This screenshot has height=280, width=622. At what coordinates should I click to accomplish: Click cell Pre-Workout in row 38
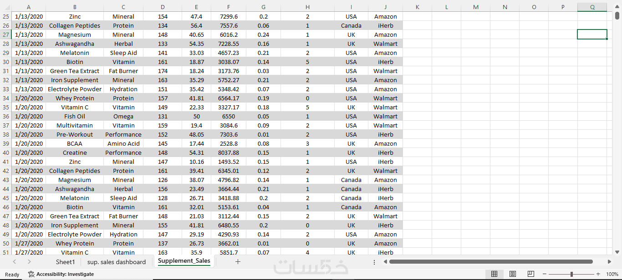click(x=75, y=134)
